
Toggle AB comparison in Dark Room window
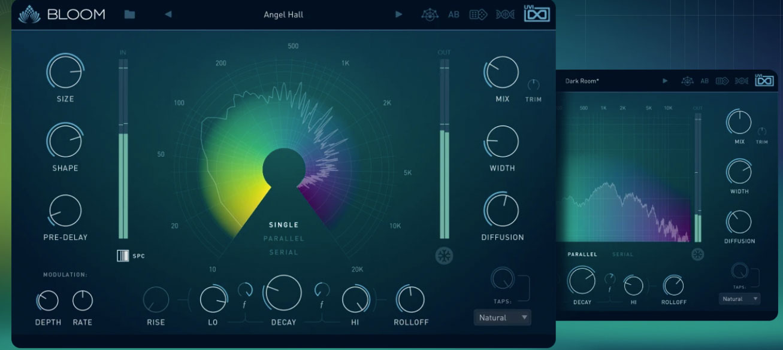coord(705,81)
